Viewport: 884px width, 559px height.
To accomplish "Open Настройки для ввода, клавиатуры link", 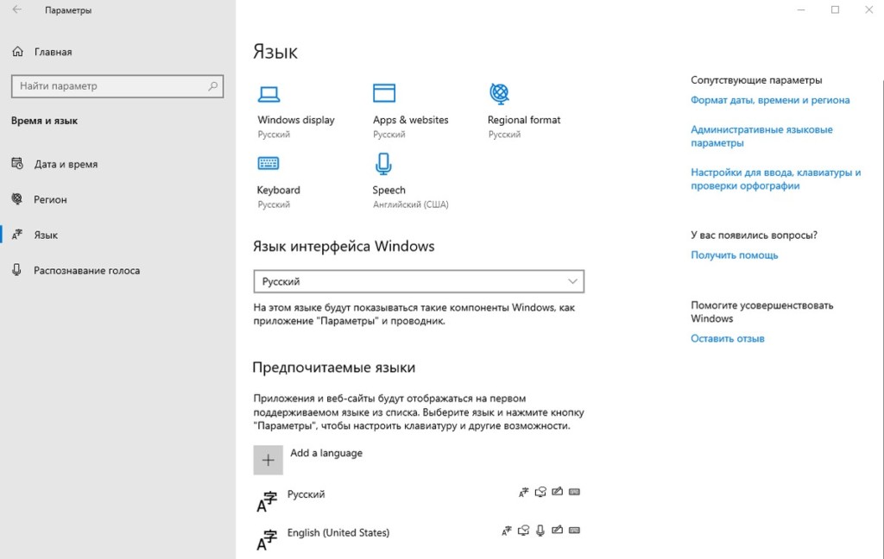I will point(776,179).
